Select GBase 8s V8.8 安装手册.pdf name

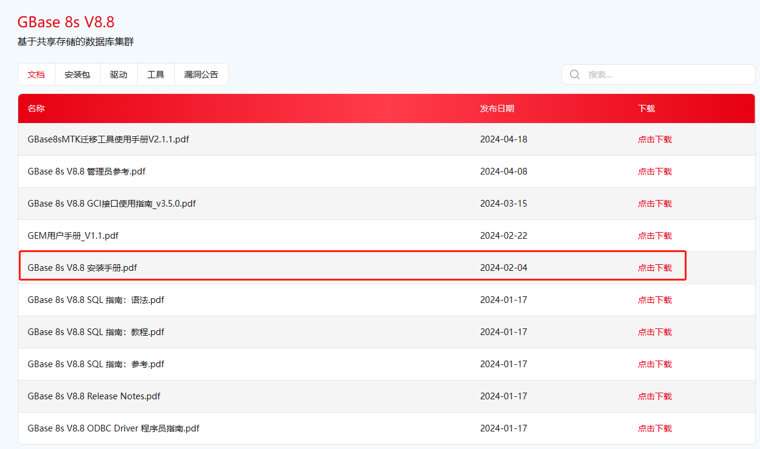82,268
